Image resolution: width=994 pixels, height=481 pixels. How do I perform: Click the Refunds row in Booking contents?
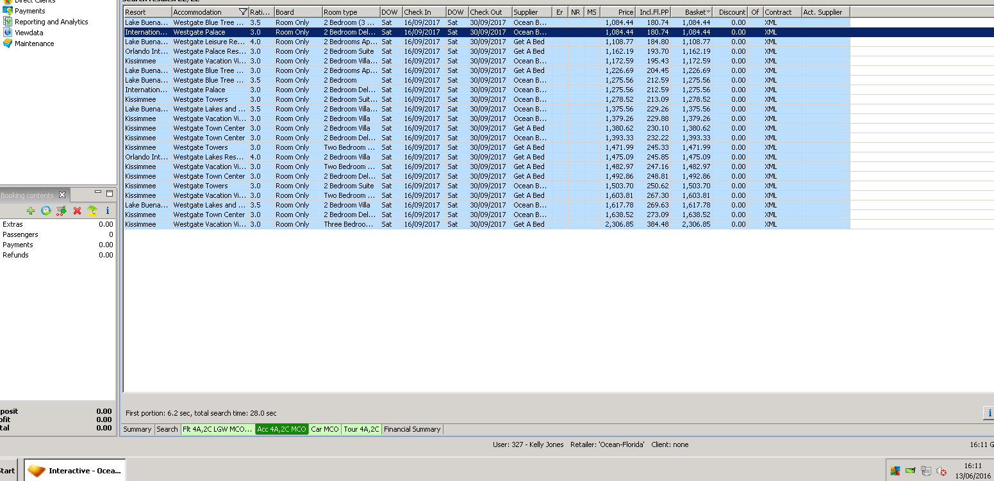tap(58, 255)
